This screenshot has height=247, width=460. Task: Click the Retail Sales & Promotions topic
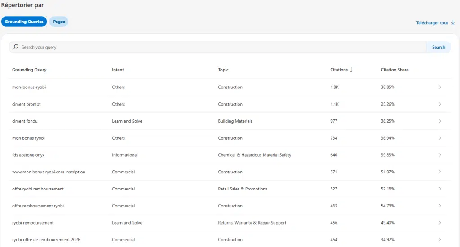tap(243, 189)
